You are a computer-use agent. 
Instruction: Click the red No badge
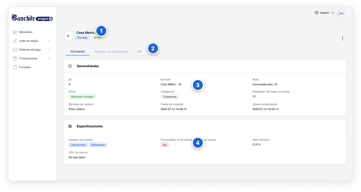click(x=165, y=145)
